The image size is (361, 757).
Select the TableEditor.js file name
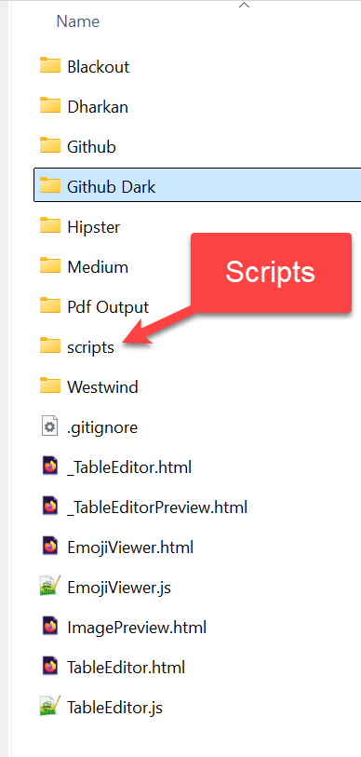(114, 708)
